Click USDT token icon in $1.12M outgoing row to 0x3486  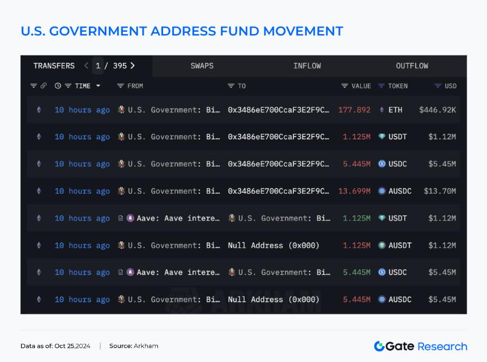[x=382, y=137]
